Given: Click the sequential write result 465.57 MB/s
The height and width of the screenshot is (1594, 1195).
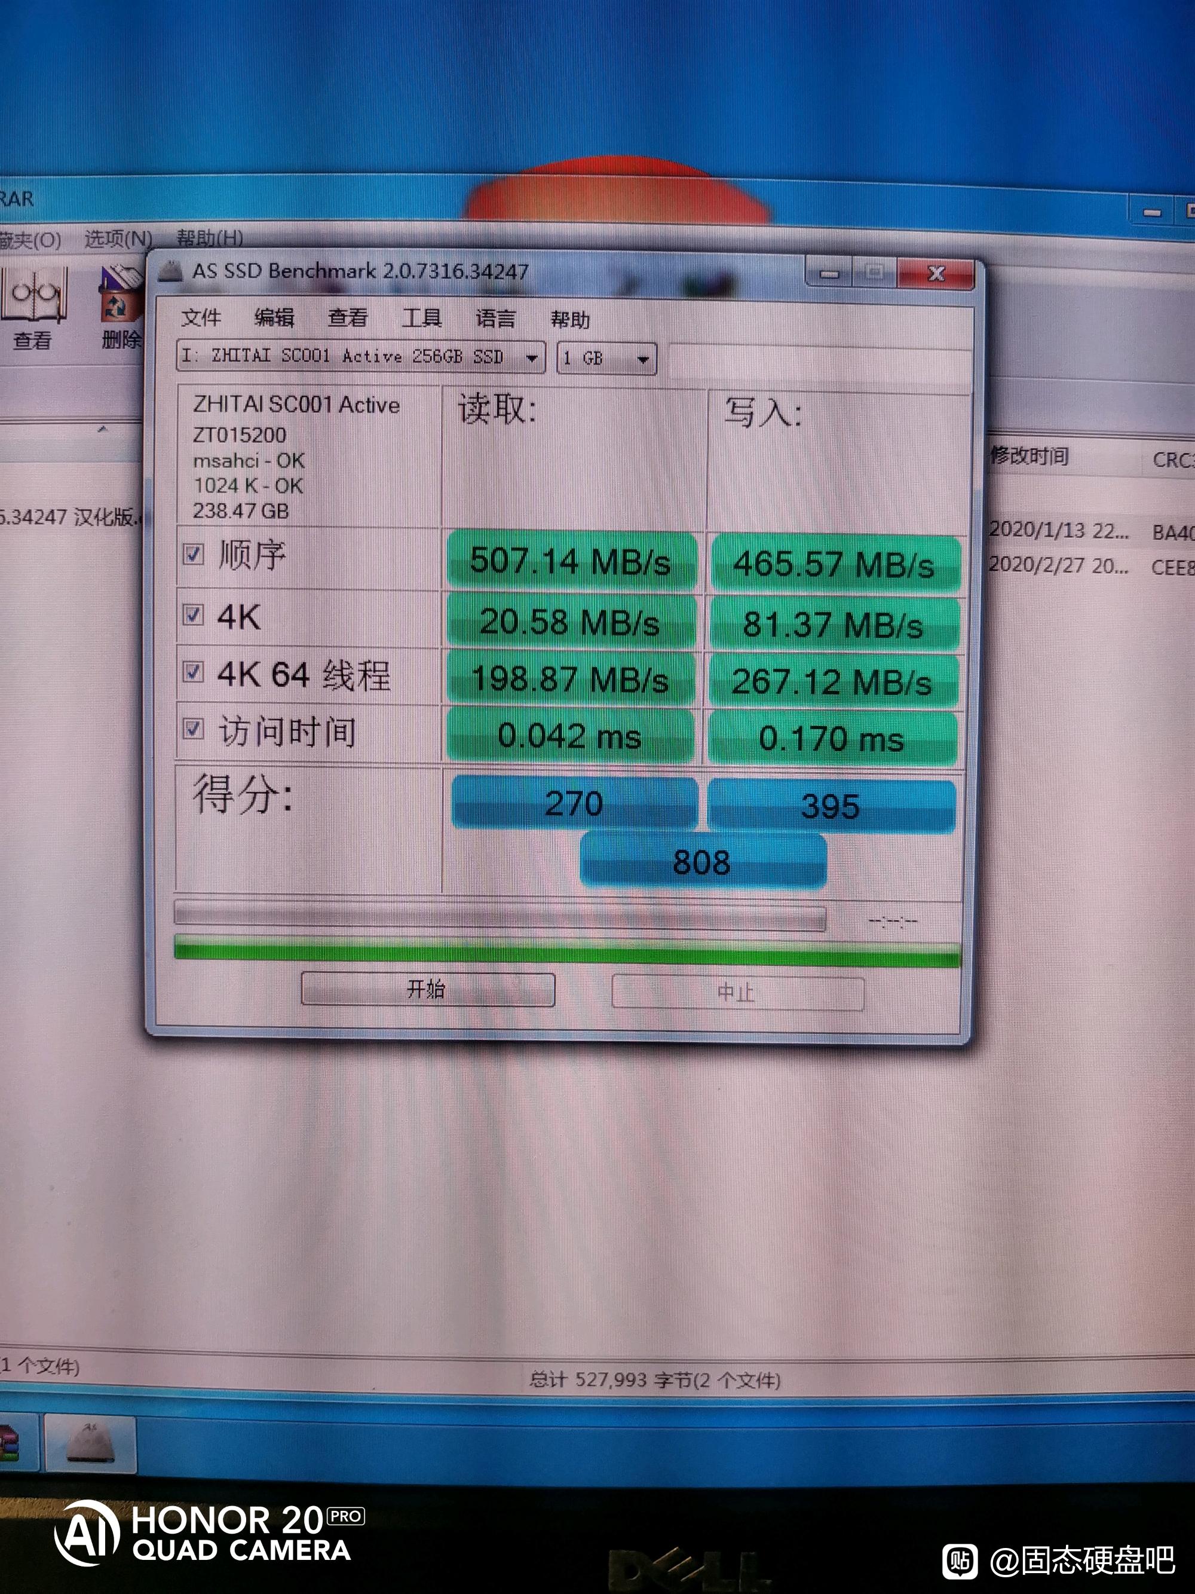Looking at the screenshot, I should (x=834, y=564).
